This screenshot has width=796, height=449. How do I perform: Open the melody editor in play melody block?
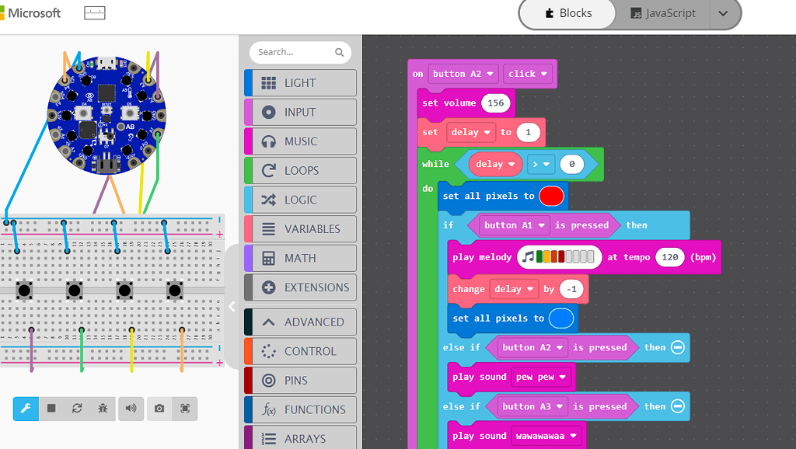560,257
